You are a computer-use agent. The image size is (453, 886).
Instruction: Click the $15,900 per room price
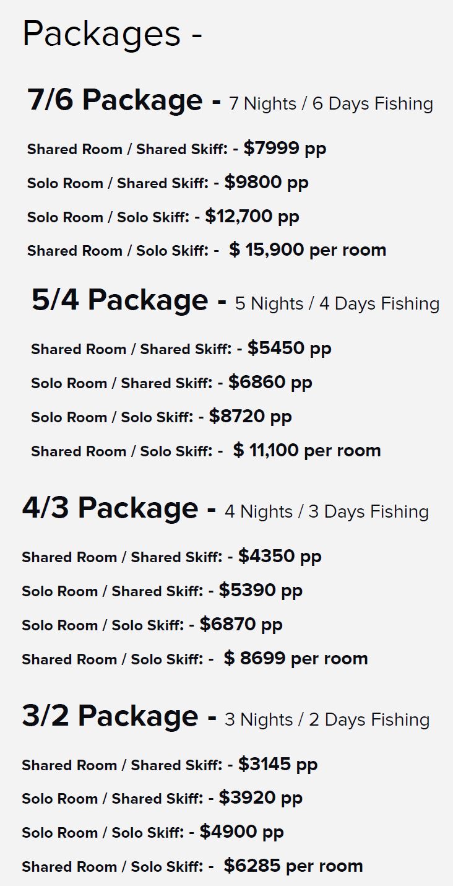tap(308, 250)
